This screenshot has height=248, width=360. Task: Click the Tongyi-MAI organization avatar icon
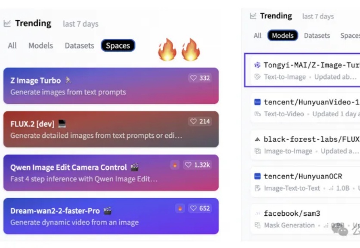(x=258, y=65)
